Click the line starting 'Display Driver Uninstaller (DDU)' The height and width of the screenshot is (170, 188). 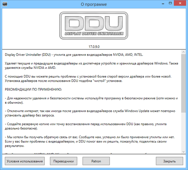pyautogui.click(x=74, y=55)
